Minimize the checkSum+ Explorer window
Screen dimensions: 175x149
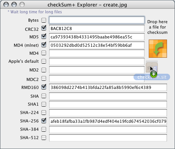(14, 5)
